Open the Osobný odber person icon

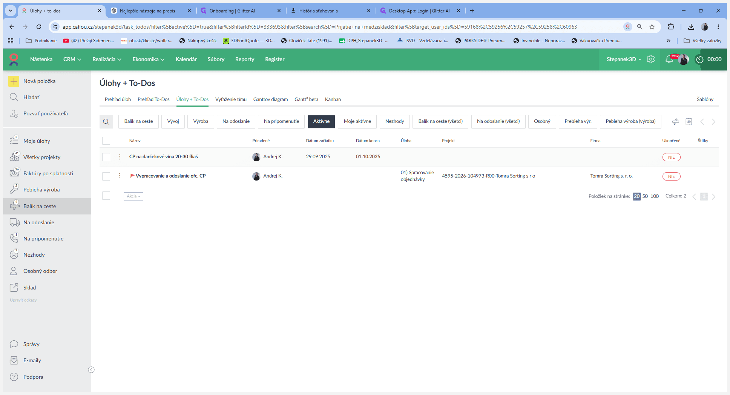coord(14,271)
